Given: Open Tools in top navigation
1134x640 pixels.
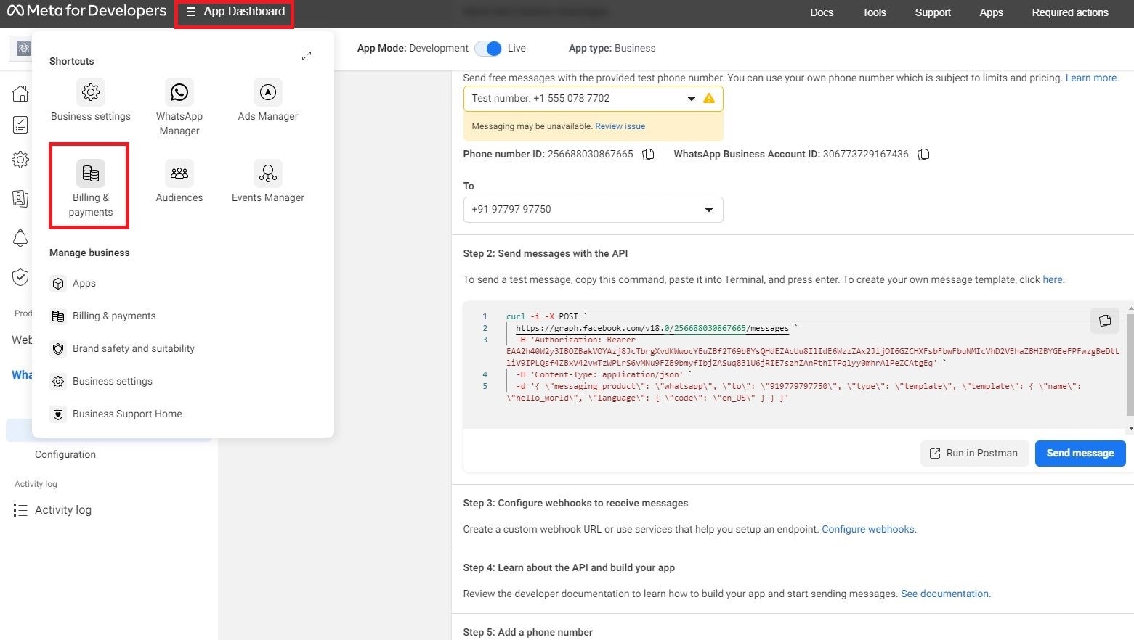Looking at the screenshot, I should click(874, 12).
